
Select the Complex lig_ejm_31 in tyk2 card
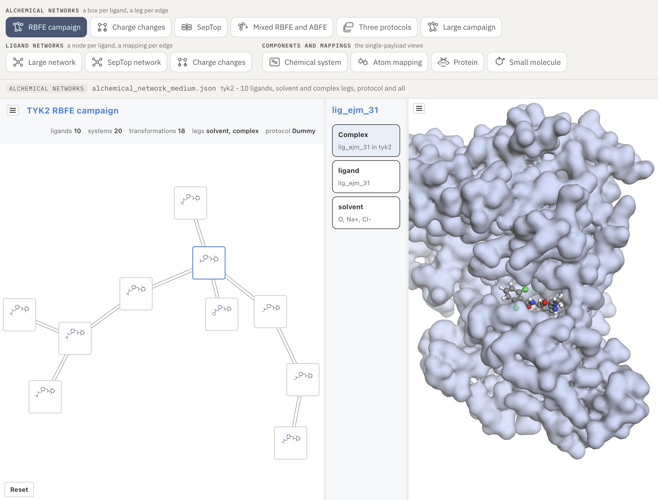click(x=366, y=140)
